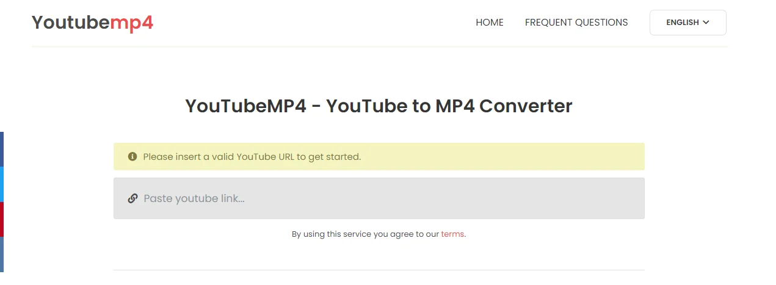This screenshot has height=285, width=776.
Task: Click the yellow alert banner background
Action: coord(519,157)
